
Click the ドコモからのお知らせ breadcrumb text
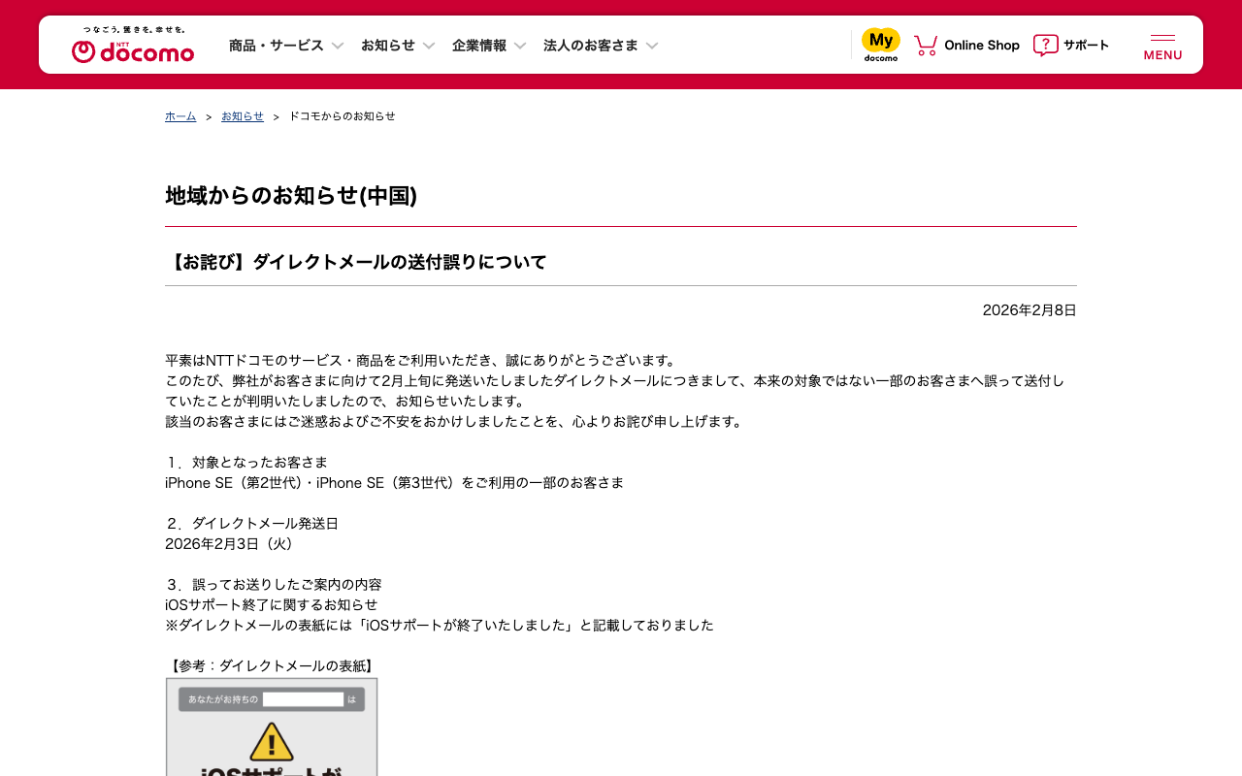[343, 116]
